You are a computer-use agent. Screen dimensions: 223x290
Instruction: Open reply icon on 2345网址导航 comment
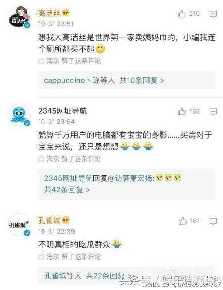213,112
